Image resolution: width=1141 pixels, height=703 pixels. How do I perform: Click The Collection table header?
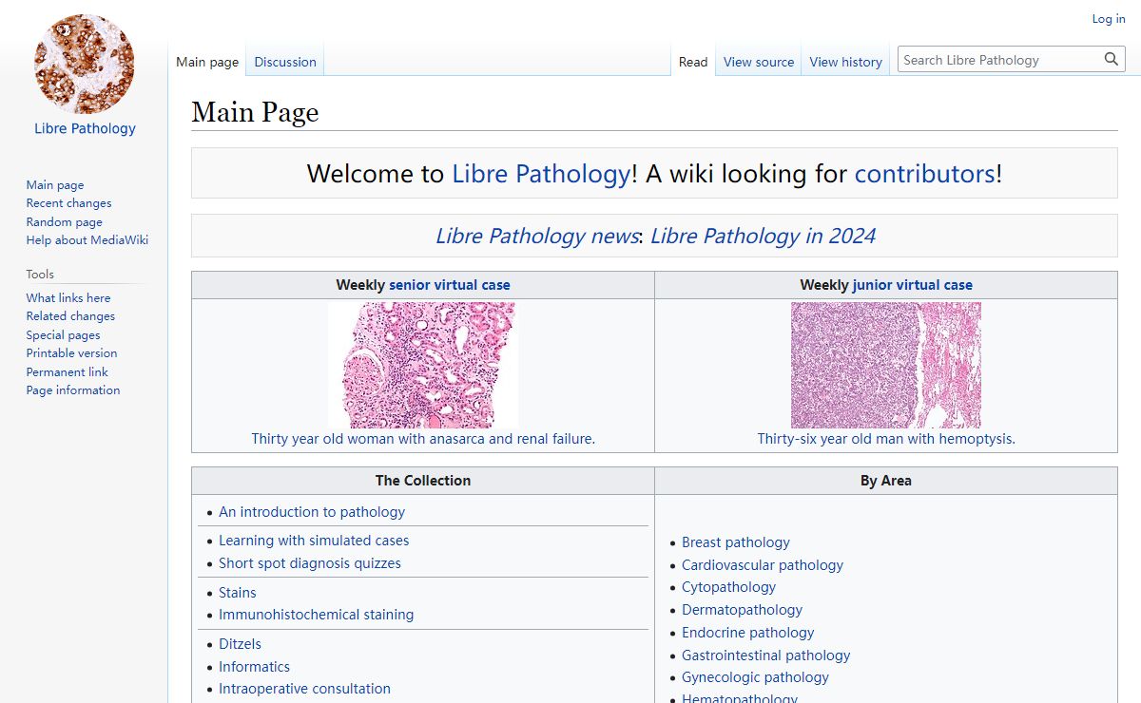coord(423,481)
